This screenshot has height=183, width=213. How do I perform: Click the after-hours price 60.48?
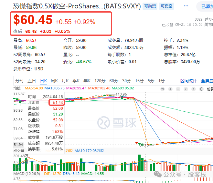(31, 31)
